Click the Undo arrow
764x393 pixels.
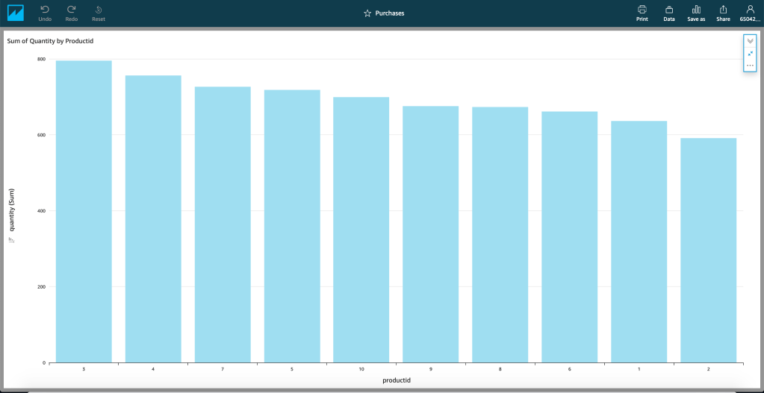(45, 10)
